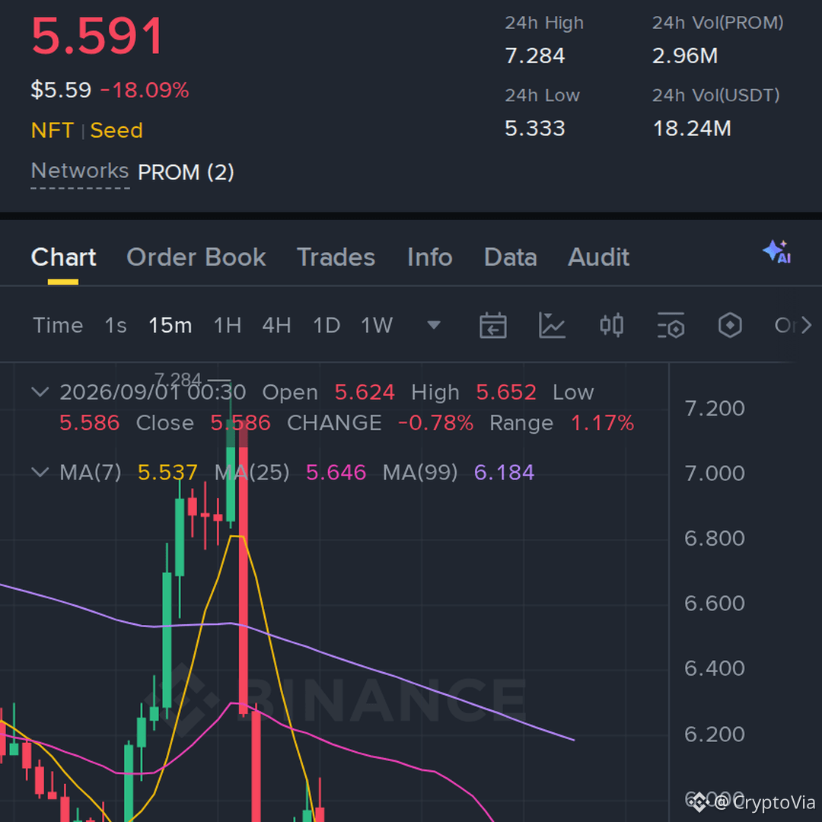This screenshot has width=822, height=822.
Task: Click the -18.09% price change
Action: (144, 90)
